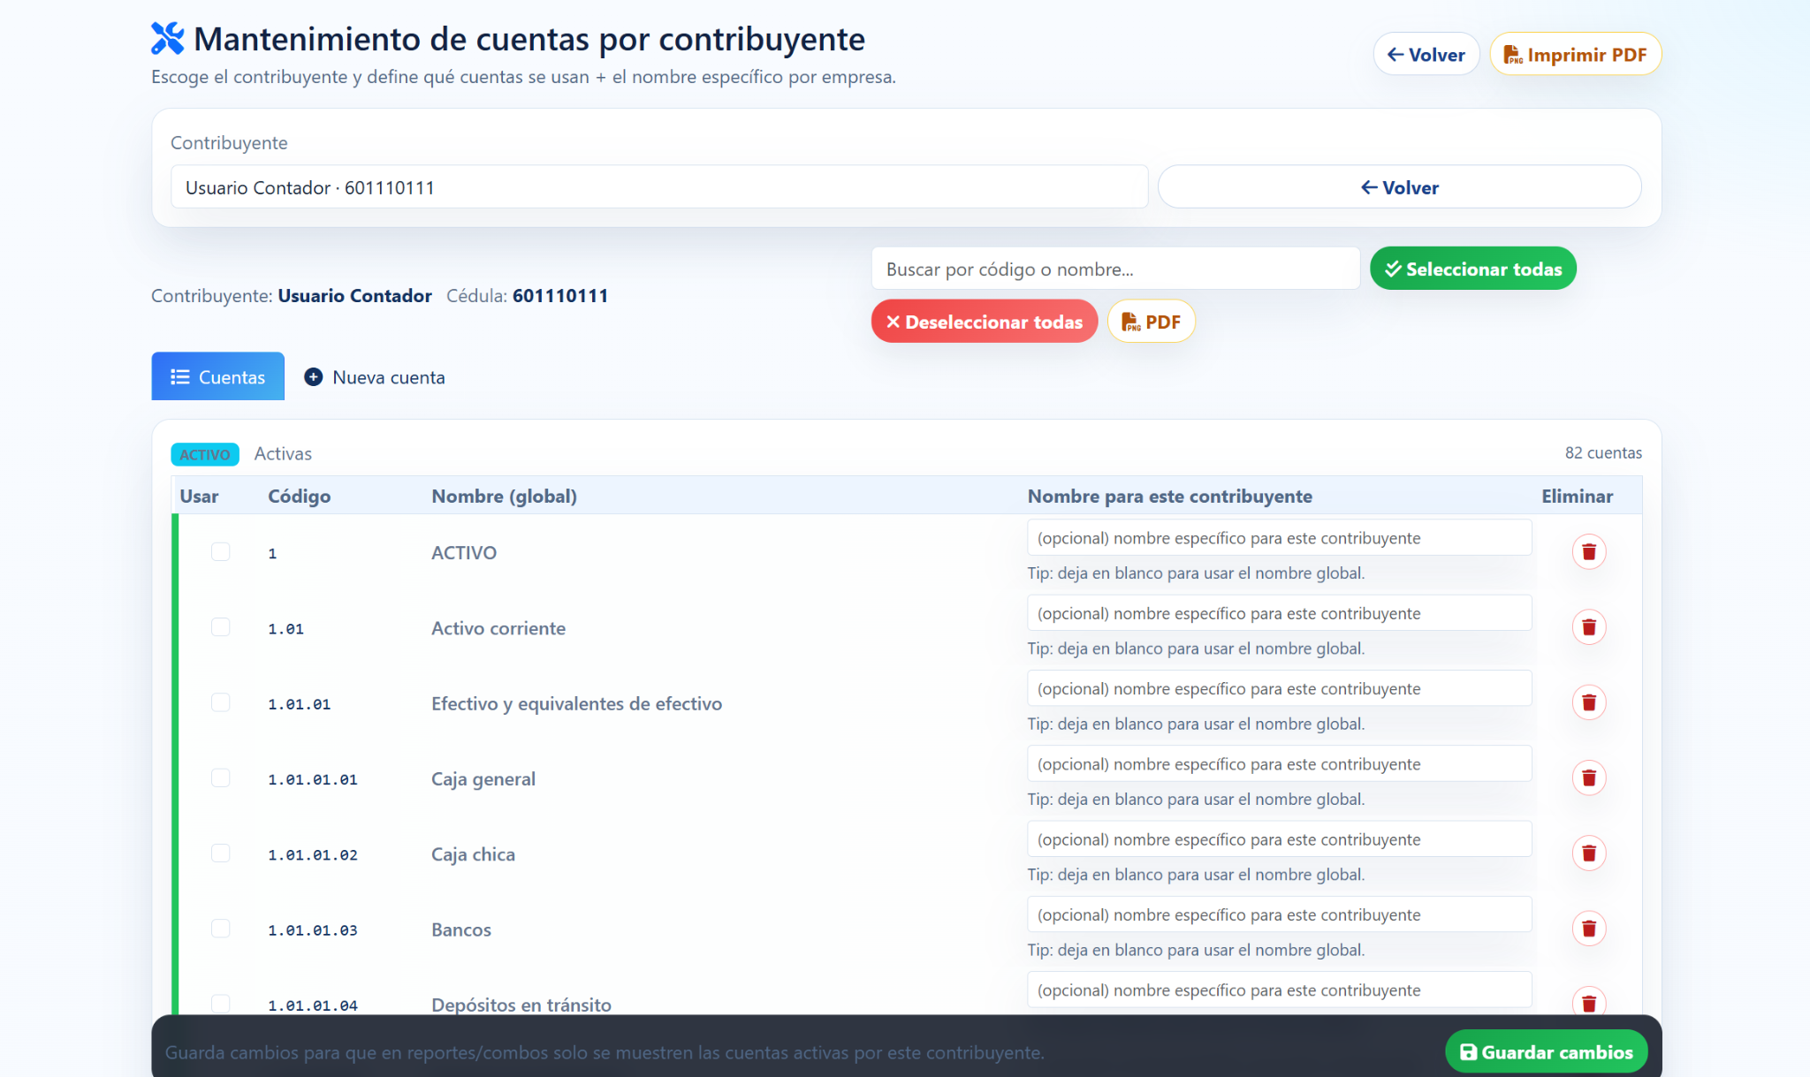
Task: Click the '82 cuentas' count text
Action: pyautogui.click(x=1603, y=452)
